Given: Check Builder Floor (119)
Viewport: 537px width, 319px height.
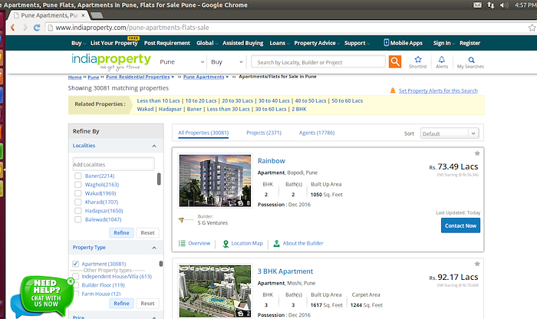Looking at the screenshot, I should click(76, 284).
